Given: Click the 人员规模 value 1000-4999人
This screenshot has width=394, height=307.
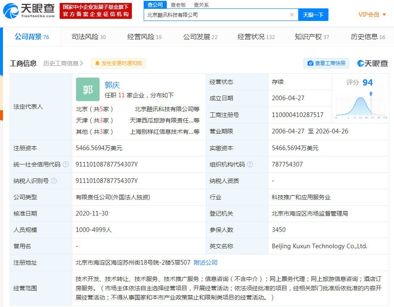Looking at the screenshot, I should pos(94,230).
